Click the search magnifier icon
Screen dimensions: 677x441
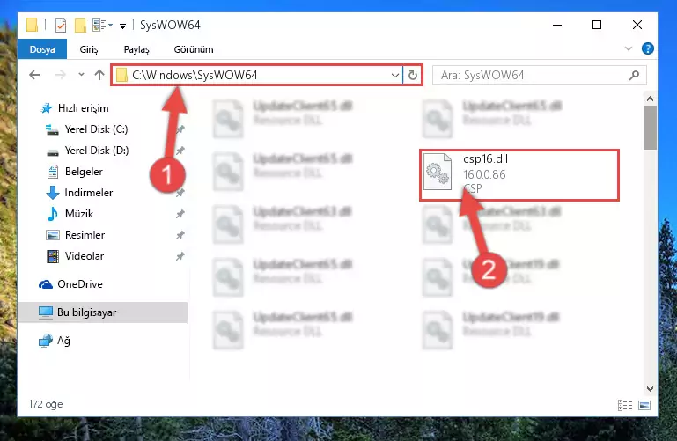click(634, 75)
